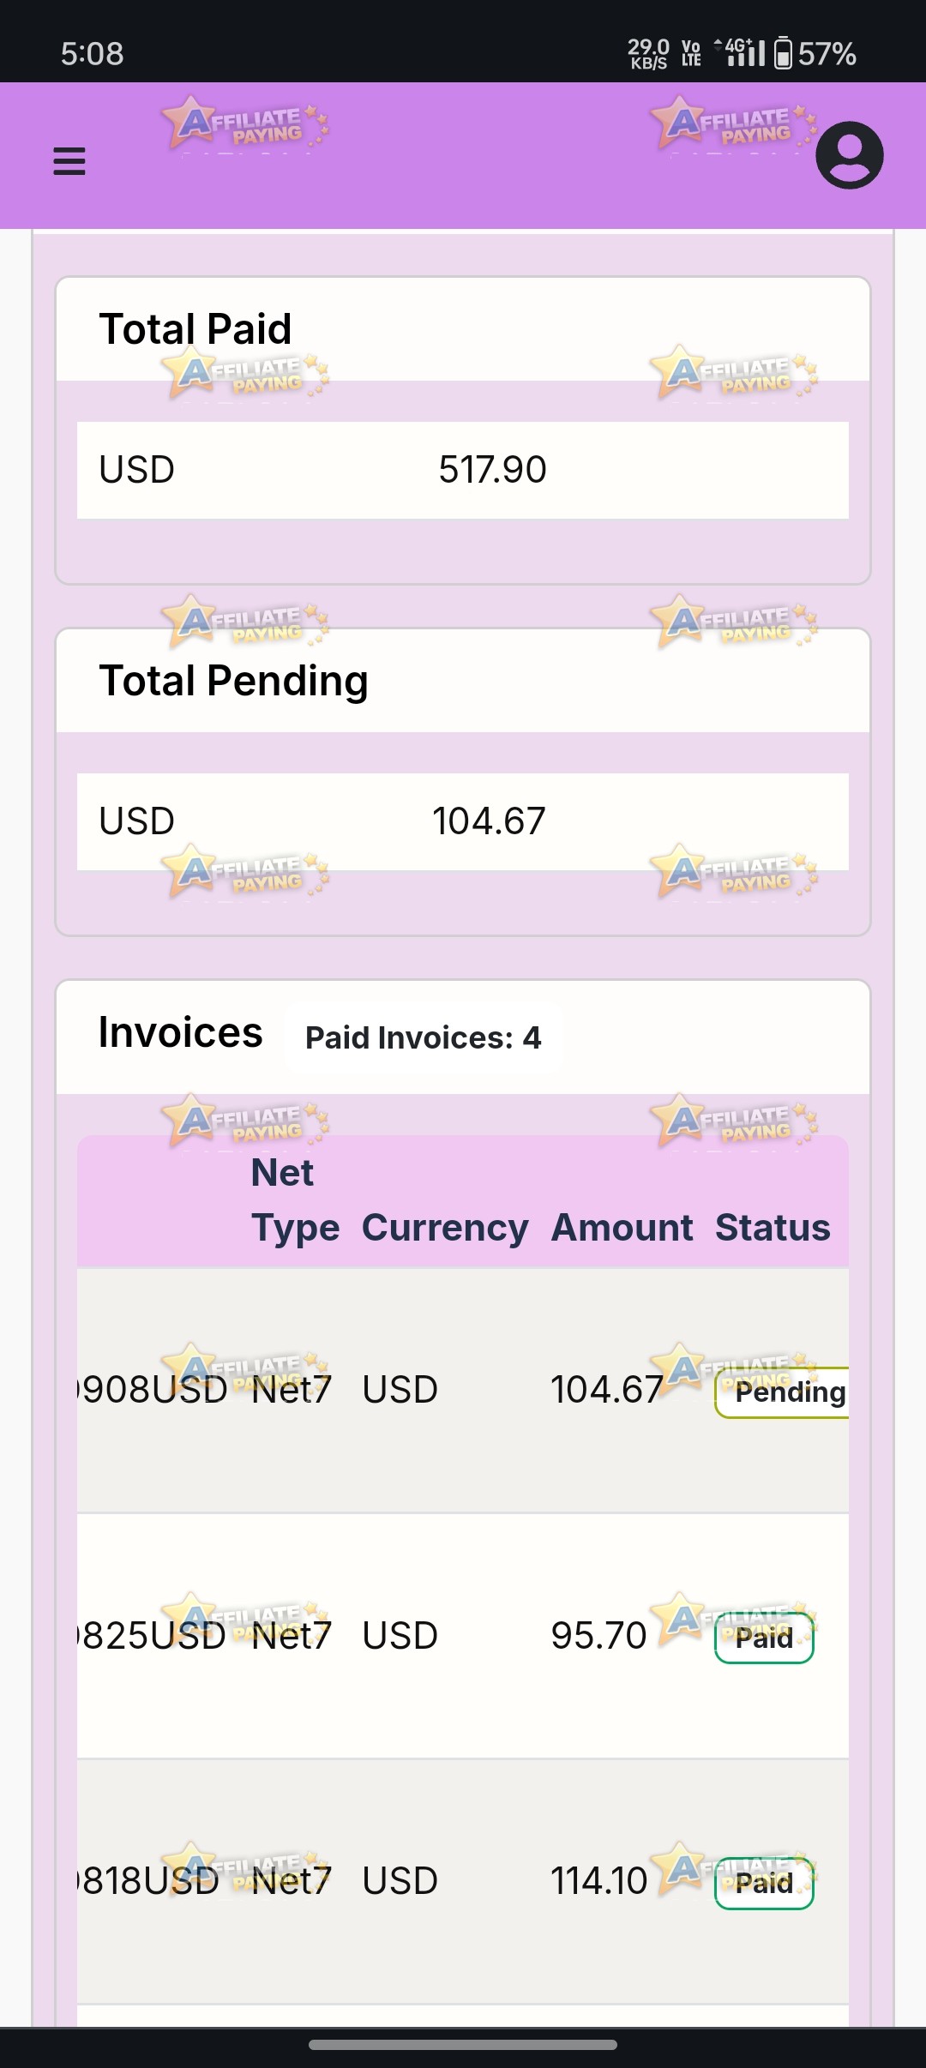Open the user profile avatar
The height and width of the screenshot is (2068, 926).
(849, 155)
